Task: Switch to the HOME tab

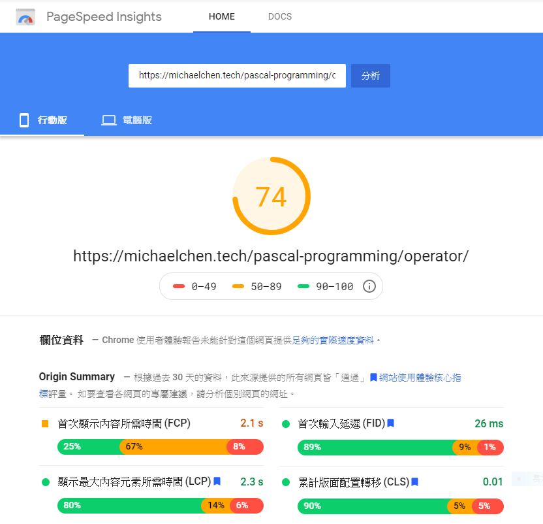Action: tap(222, 16)
